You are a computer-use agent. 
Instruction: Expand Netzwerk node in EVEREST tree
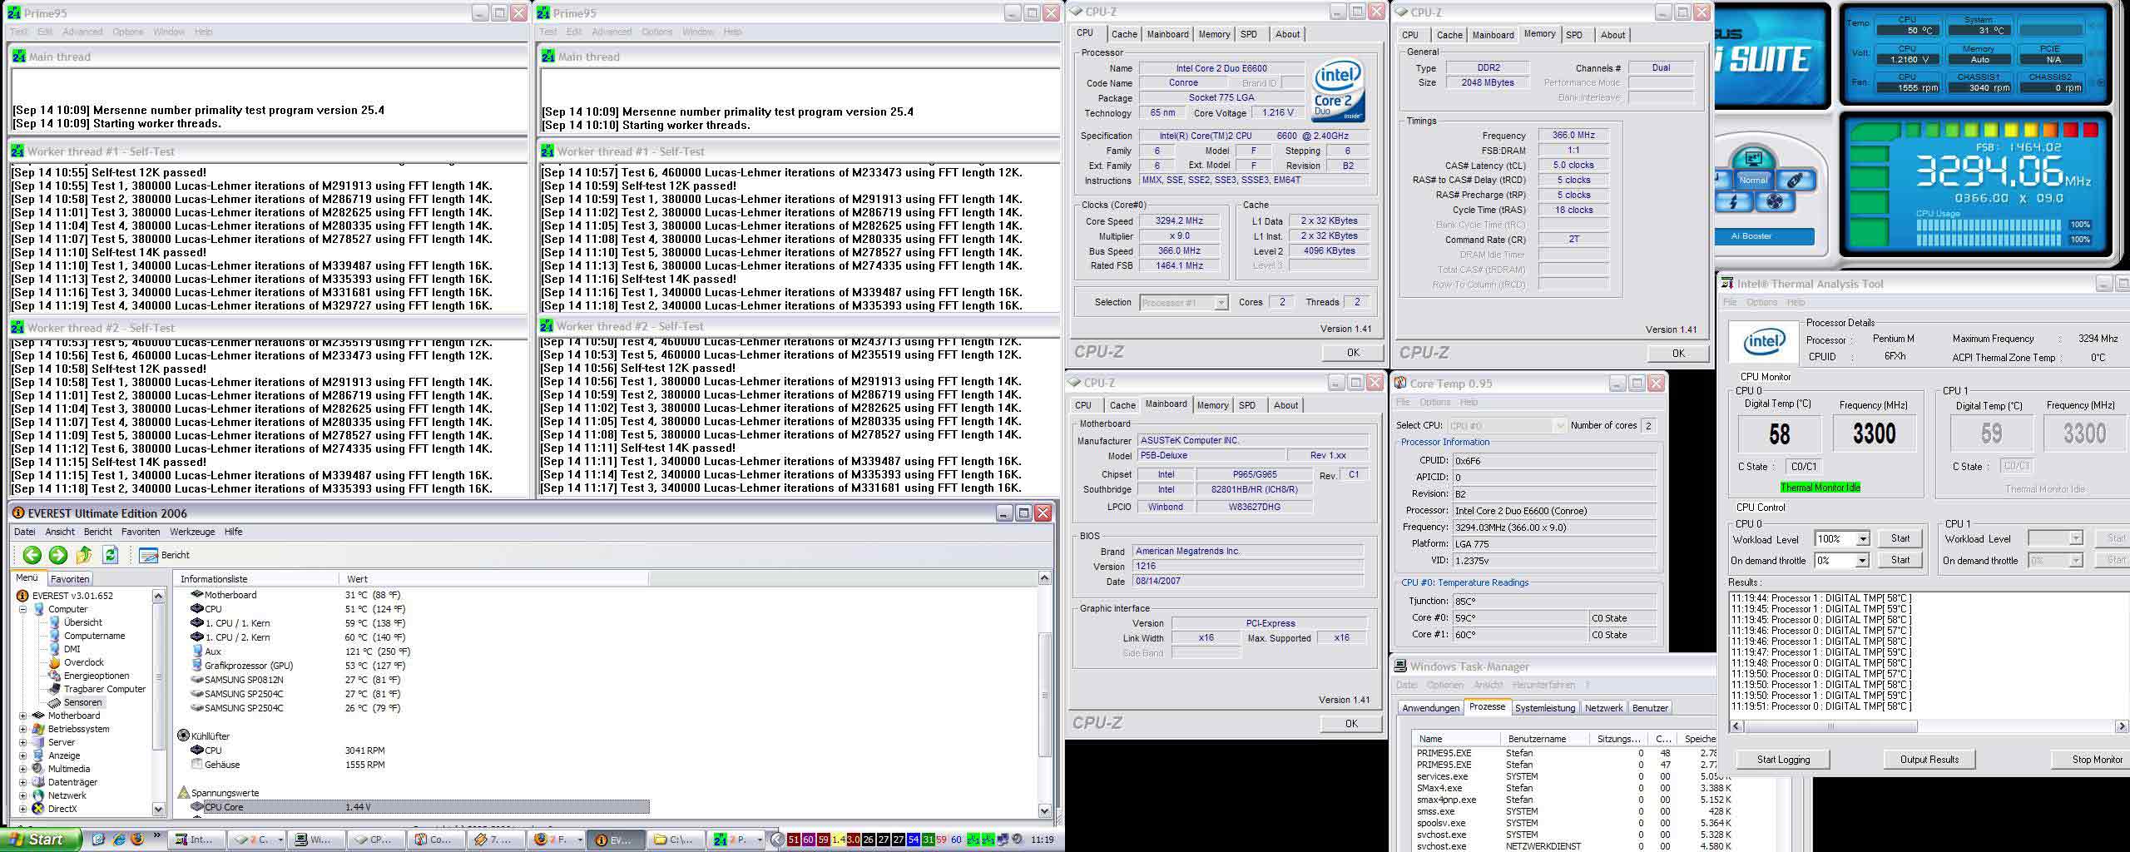pyautogui.click(x=23, y=795)
